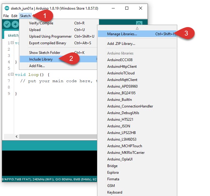Select Add File menu entry

click(x=37, y=66)
